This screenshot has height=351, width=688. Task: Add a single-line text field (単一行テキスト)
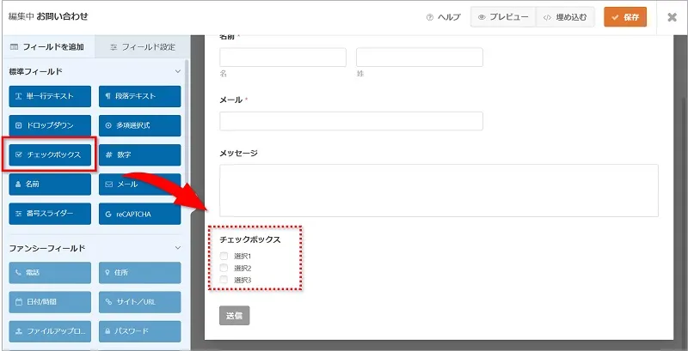pyautogui.click(x=50, y=96)
